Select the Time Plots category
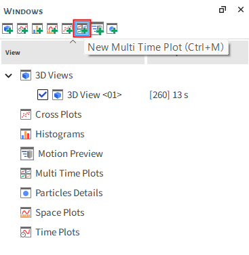This screenshot has width=249, height=255. [x=58, y=232]
